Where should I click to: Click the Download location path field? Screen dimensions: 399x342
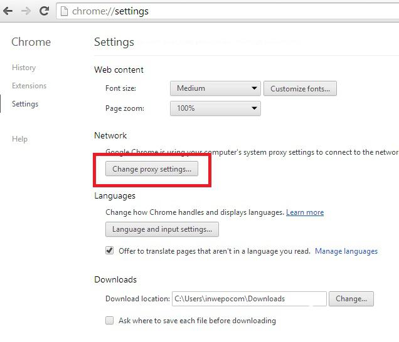point(248,299)
